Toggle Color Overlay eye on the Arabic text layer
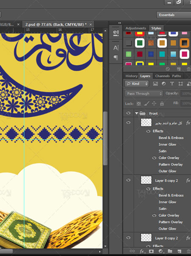 tap(154, 158)
